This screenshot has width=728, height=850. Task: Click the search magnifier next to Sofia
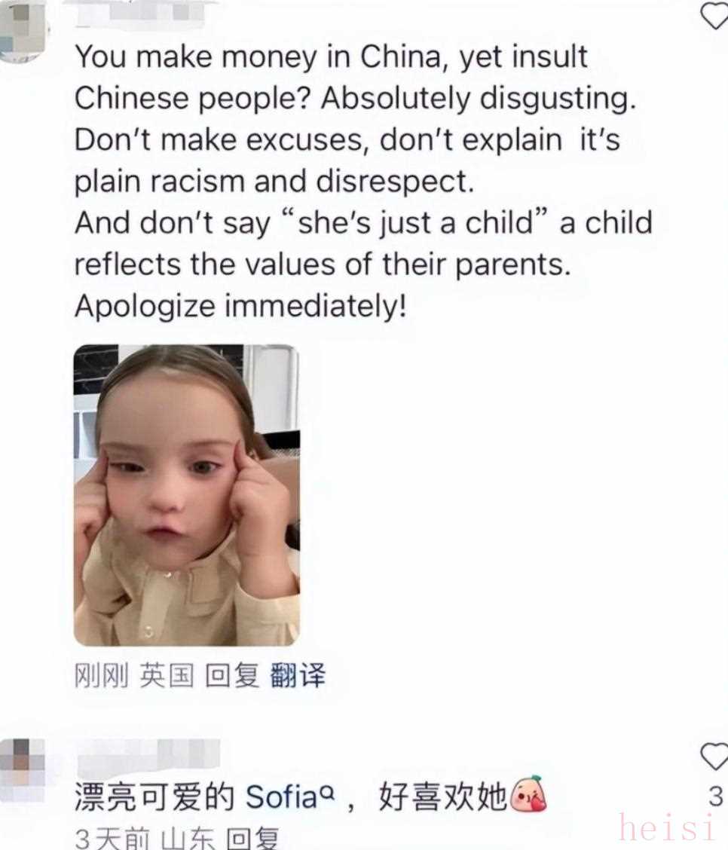(x=327, y=793)
